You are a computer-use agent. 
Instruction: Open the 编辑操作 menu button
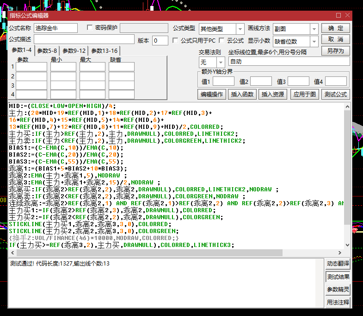coord(212,94)
